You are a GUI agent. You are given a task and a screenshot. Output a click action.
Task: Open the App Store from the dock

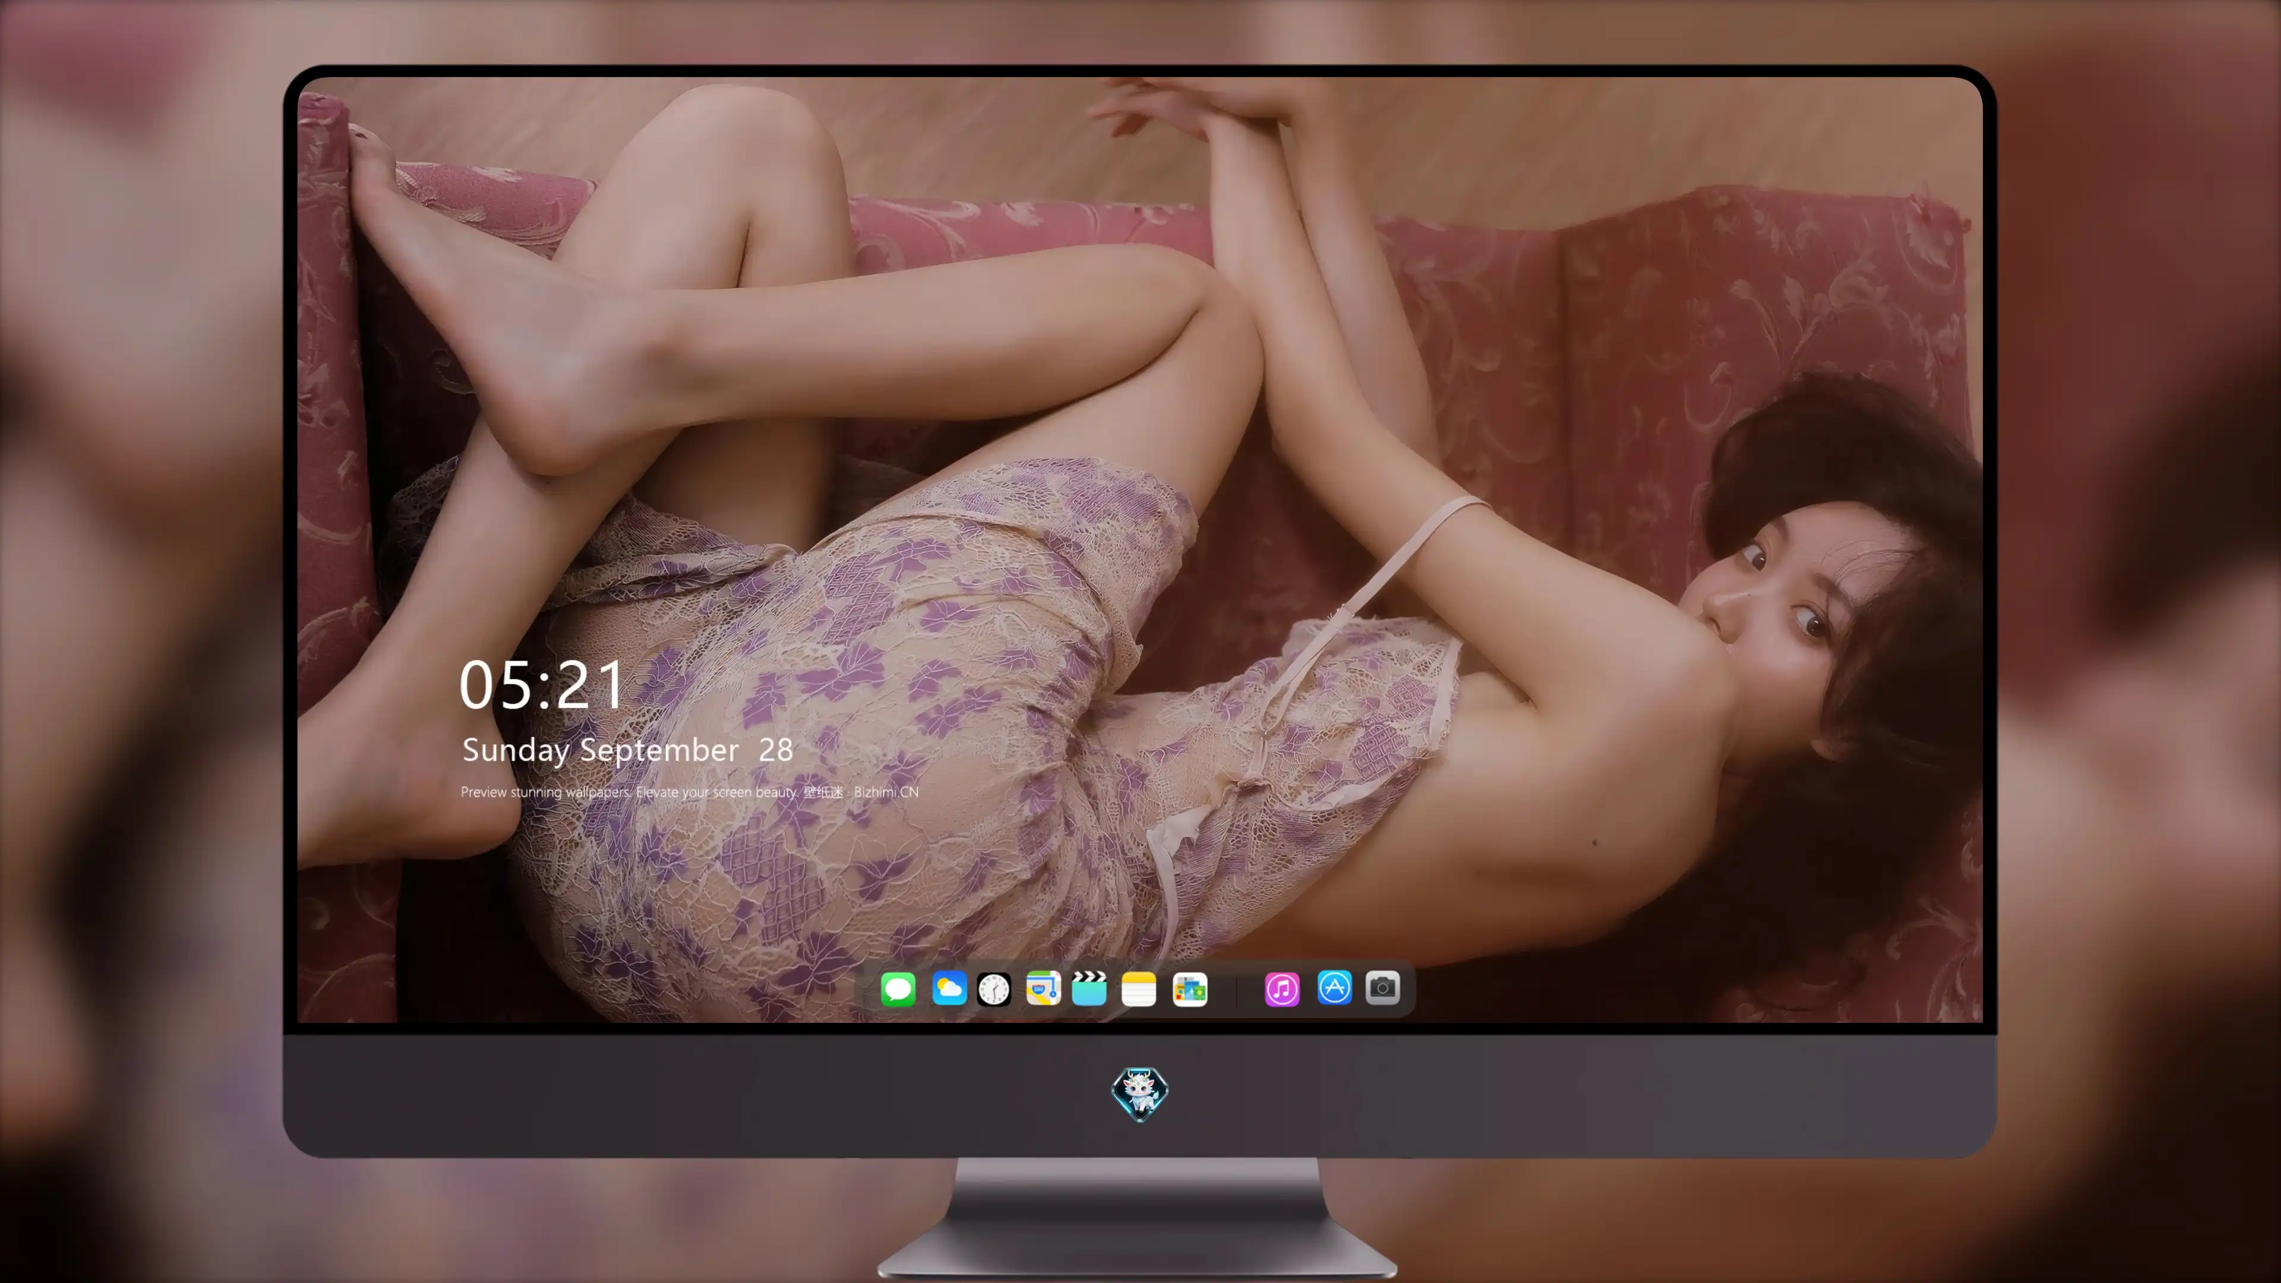1334,988
